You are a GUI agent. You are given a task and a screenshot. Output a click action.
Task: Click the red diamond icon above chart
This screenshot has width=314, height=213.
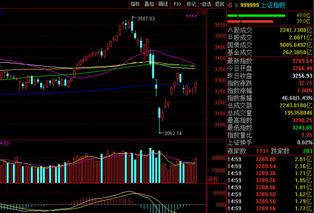(198, 12)
